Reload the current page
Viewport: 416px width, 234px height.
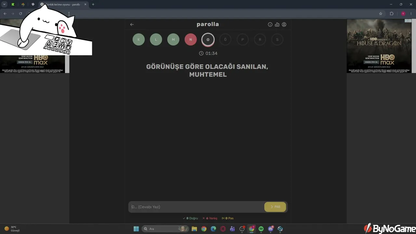click(20, 14)
